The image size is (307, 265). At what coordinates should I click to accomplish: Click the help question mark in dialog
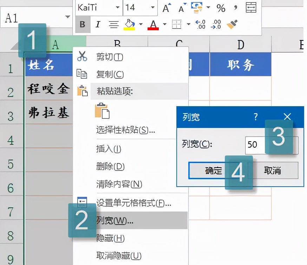255,117
